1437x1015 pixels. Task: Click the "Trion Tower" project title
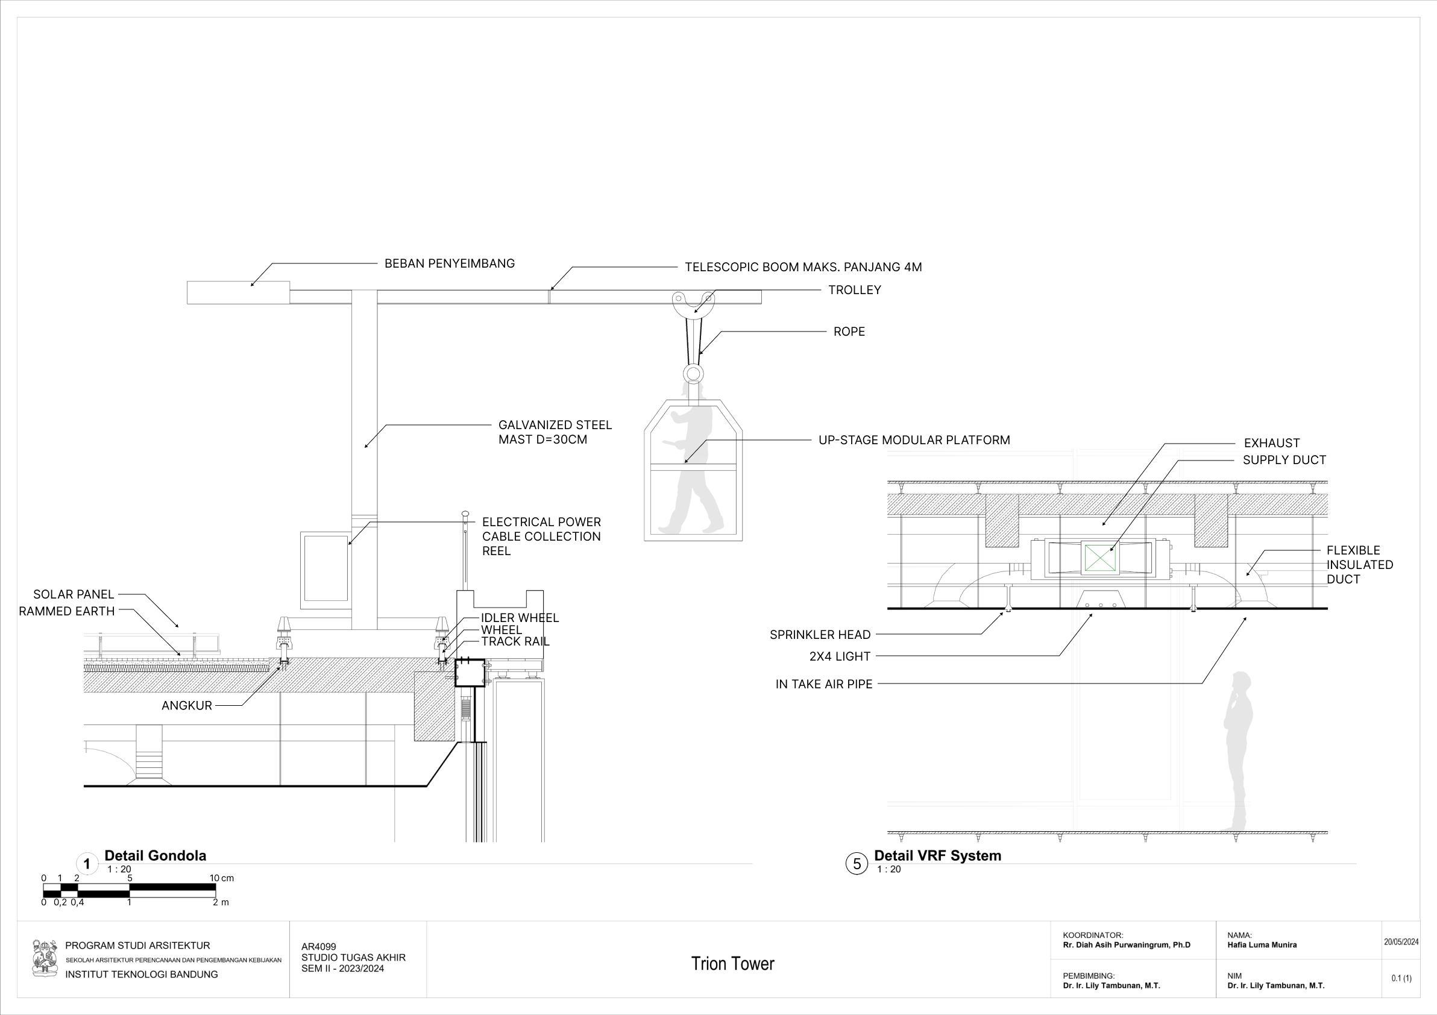(x=732, y=964)
